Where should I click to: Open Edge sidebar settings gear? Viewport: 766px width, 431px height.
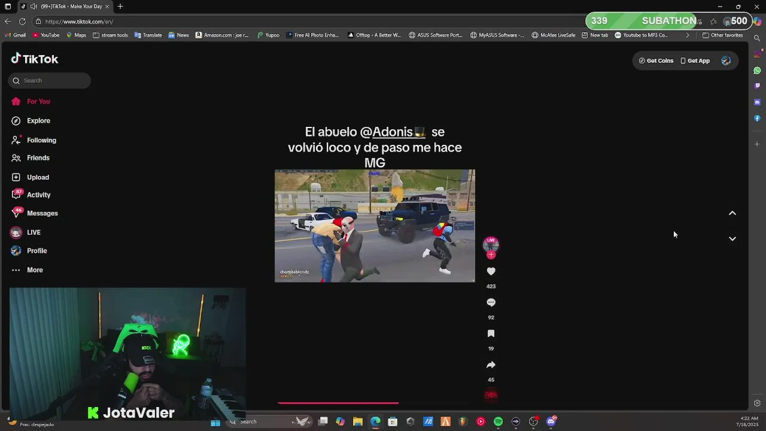pos(757,403)
